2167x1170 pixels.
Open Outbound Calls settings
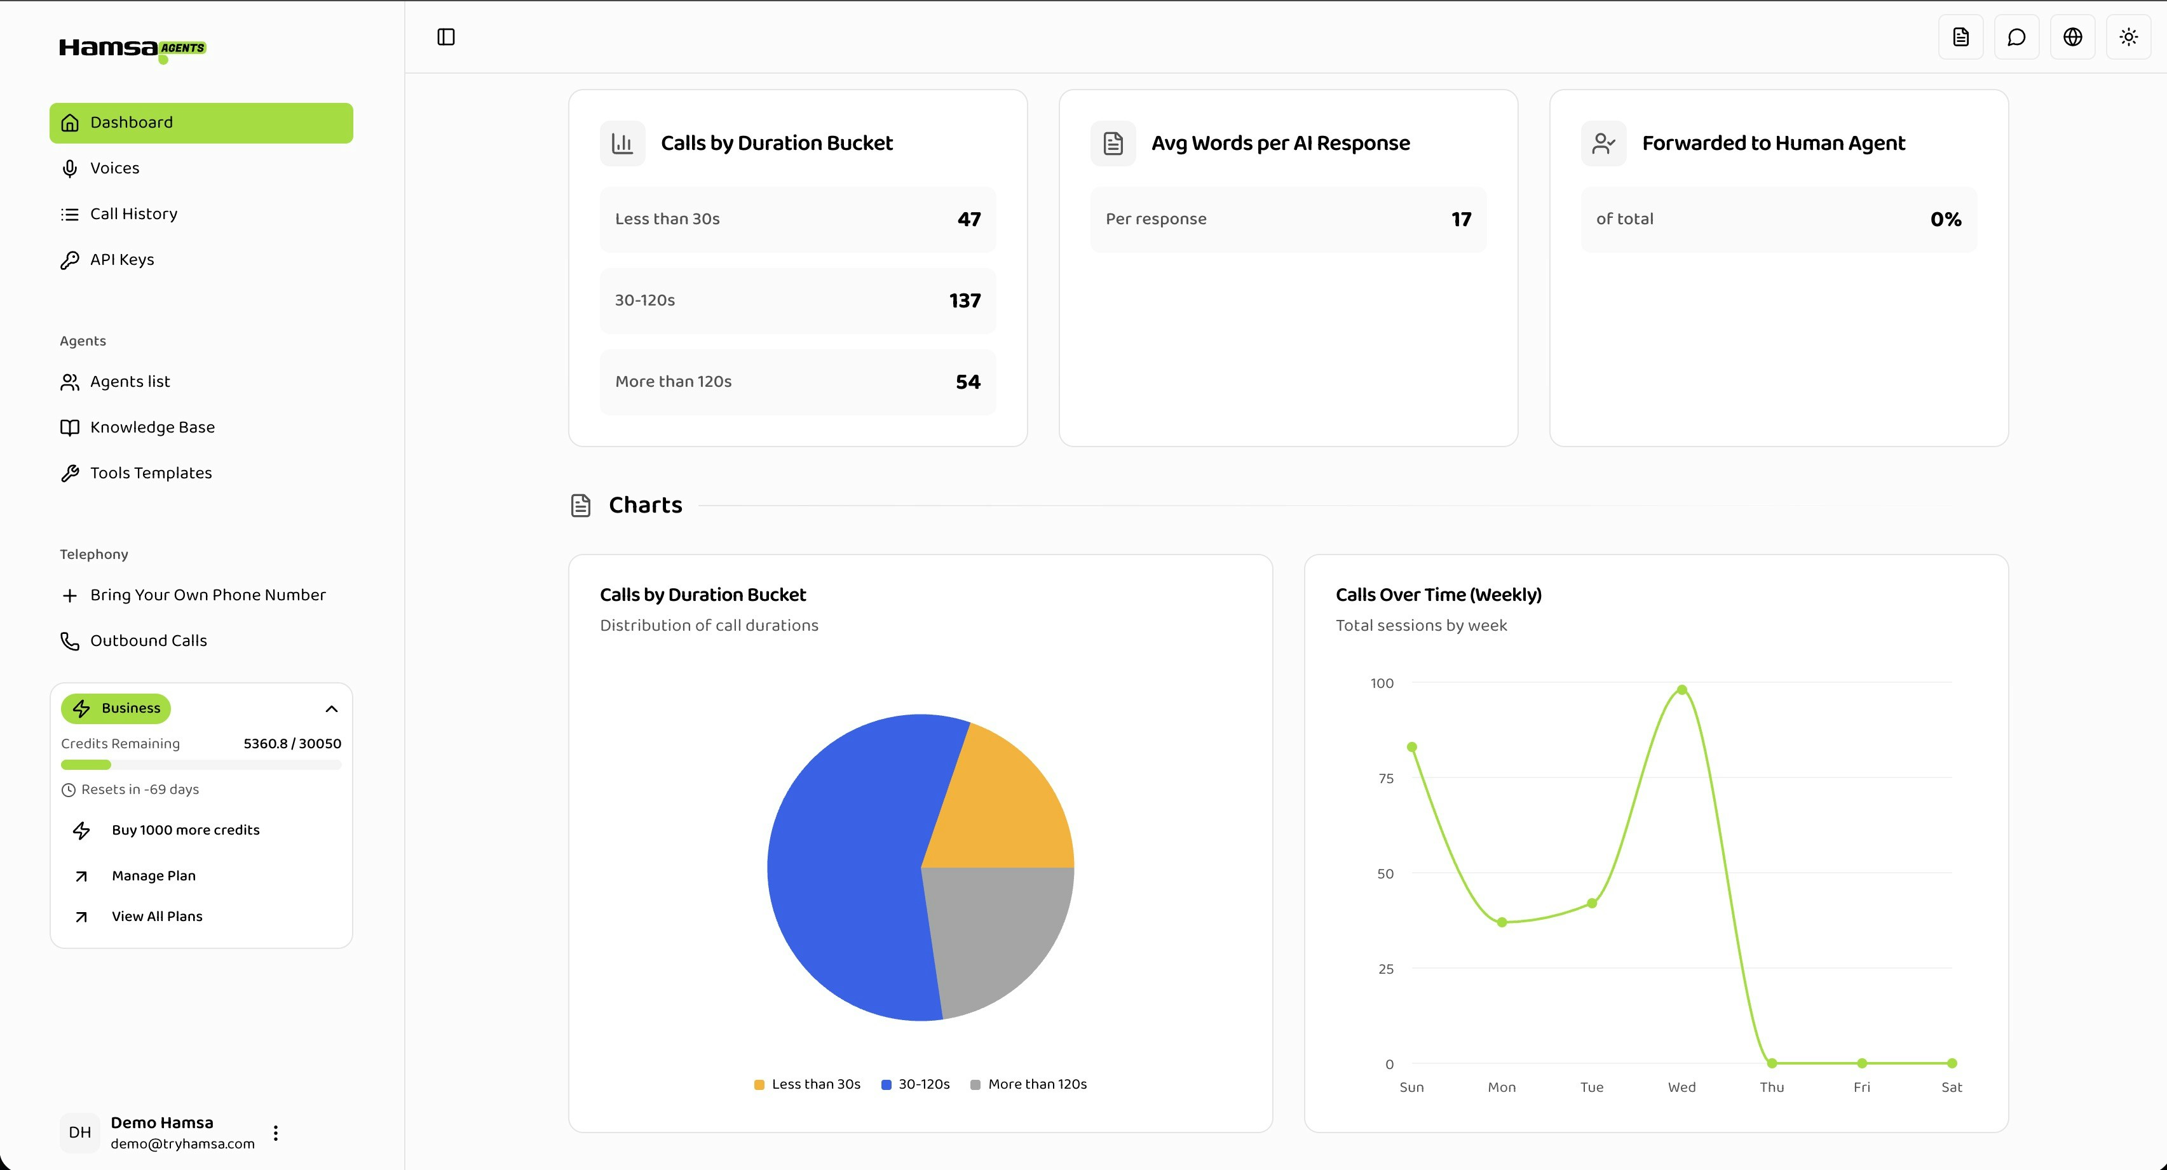(148, 640)
